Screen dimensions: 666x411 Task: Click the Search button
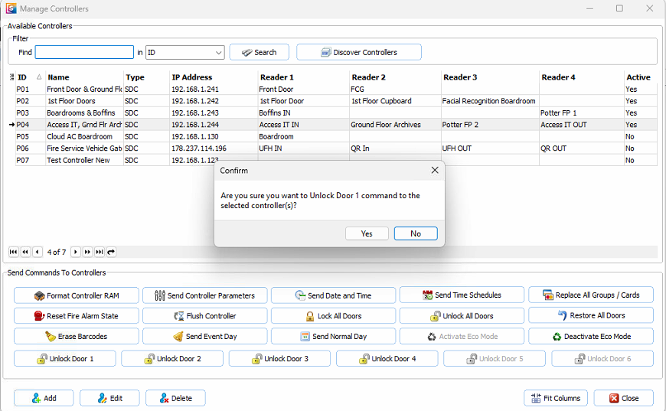tap(259, 52)
